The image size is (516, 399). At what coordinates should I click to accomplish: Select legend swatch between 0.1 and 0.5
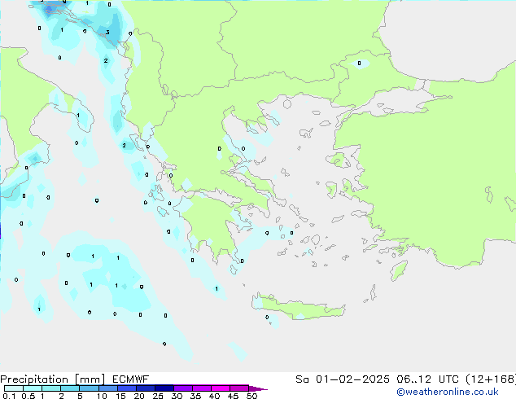point(14,388)
